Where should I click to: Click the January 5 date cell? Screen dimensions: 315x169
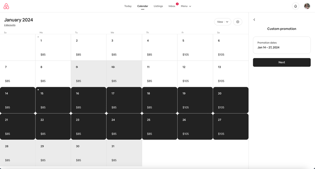pyautogui.click(x=195, y=47)
